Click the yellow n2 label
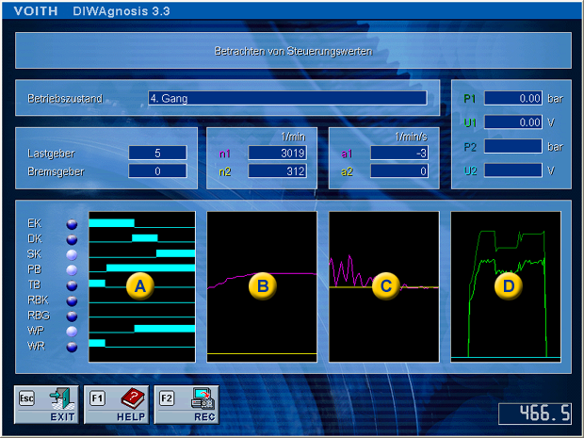This screenshot has width=584, height=438. coord(224,171)
